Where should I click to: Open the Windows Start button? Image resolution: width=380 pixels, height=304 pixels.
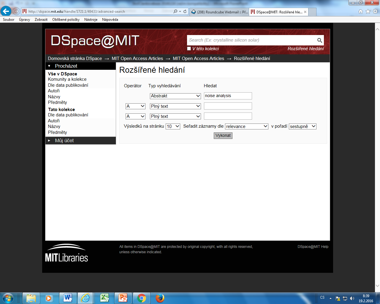click(x=8, y=298)
